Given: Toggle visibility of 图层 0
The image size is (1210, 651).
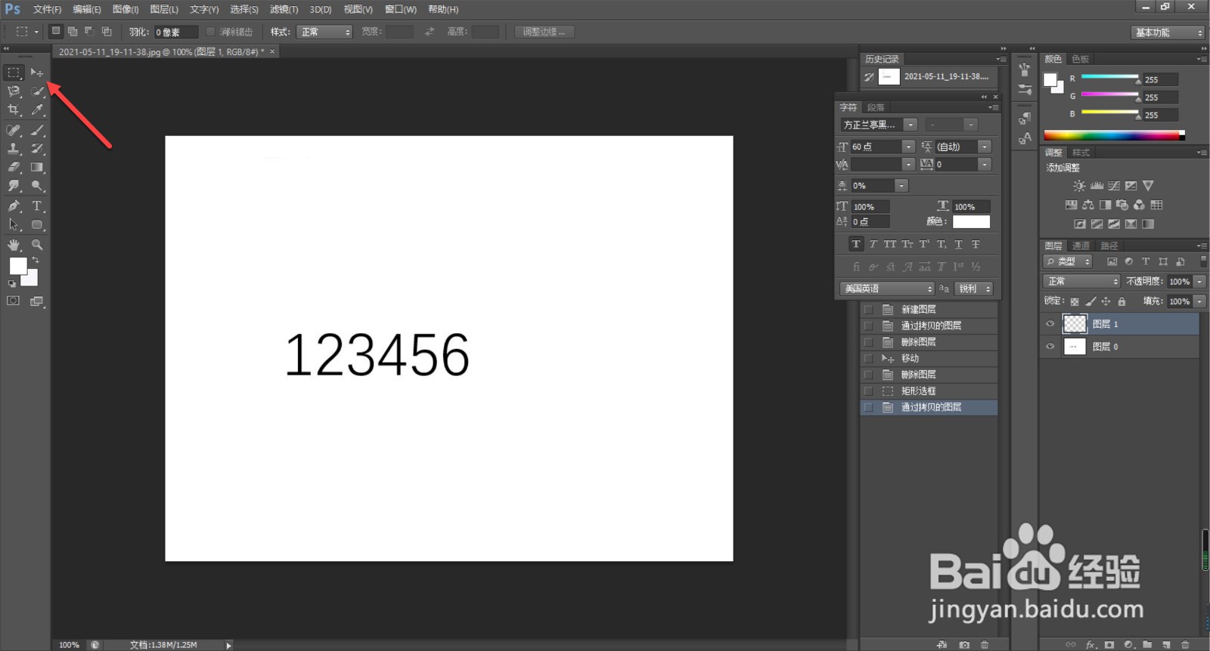Looking at the screenshot, I should (x=1050, y=347).
